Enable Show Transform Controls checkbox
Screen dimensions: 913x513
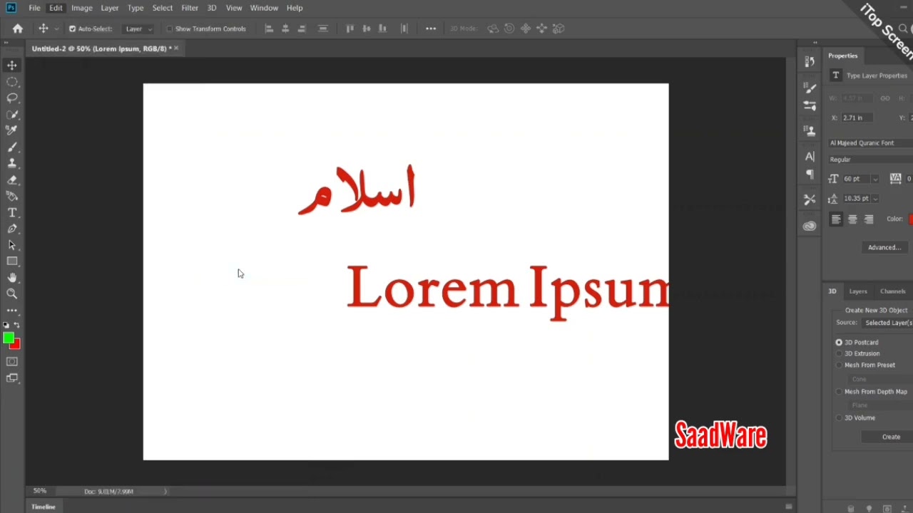point(170,29)
